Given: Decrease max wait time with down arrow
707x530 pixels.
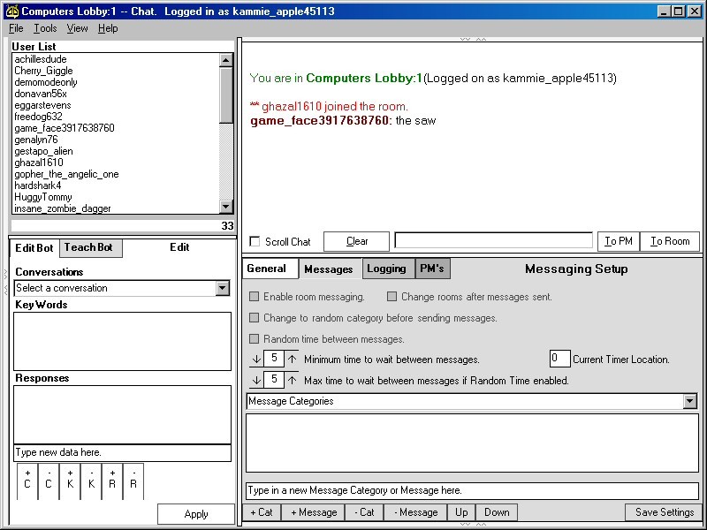Looking at the screenshot, I should pos(256,380).
